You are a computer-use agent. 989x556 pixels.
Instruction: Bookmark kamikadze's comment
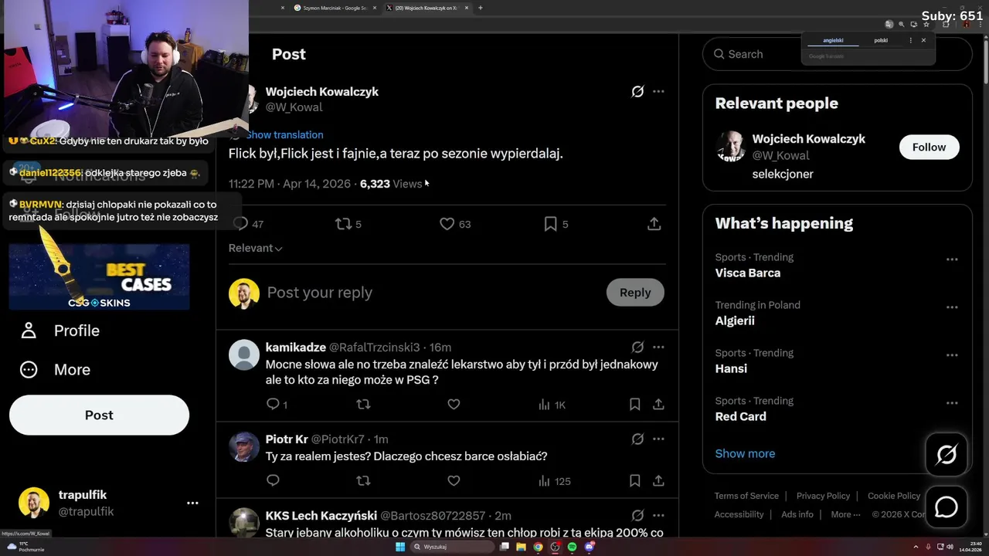634,404
